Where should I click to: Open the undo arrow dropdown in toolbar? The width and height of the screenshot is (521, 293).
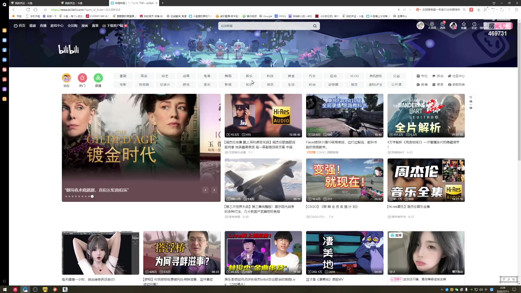[497, 9]
